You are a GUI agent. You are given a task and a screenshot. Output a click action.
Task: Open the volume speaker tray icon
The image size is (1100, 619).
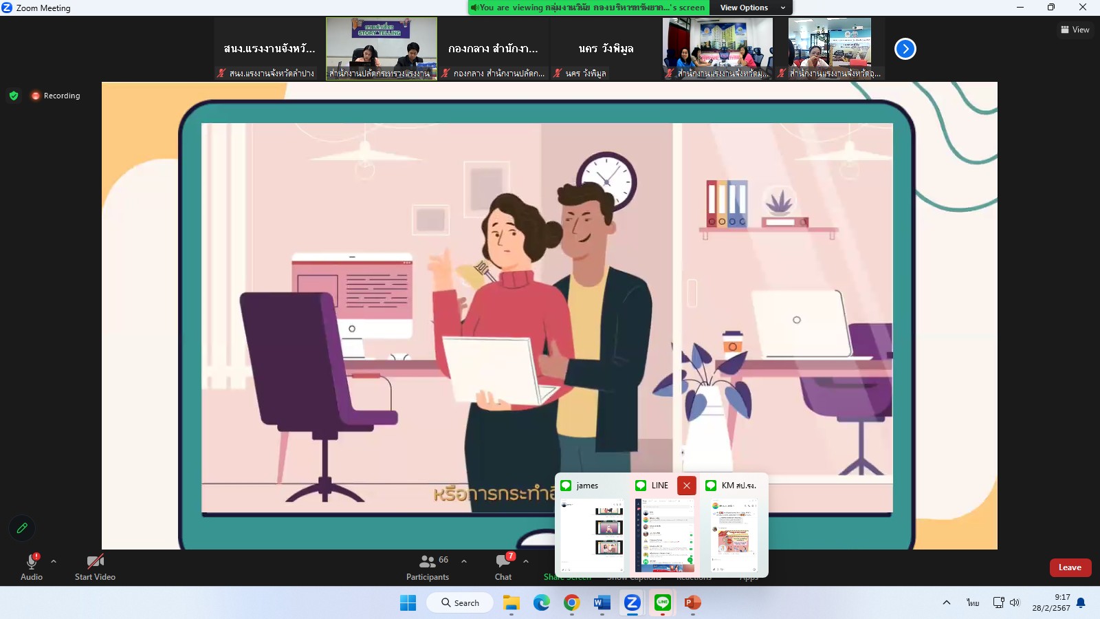(x=1015, y=602)
